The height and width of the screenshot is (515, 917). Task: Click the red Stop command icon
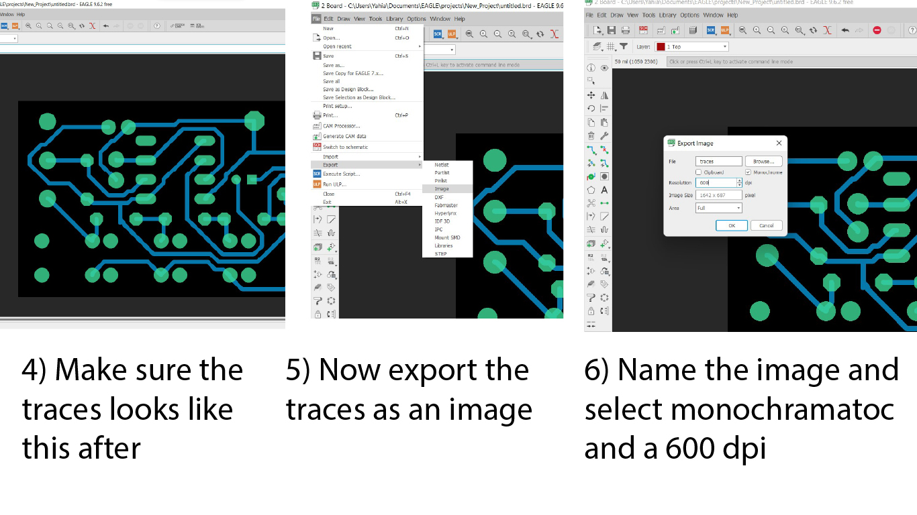(x=877, y=30)
